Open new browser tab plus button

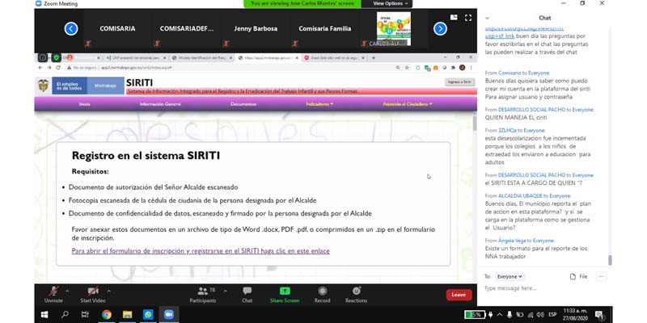point(374,57)
